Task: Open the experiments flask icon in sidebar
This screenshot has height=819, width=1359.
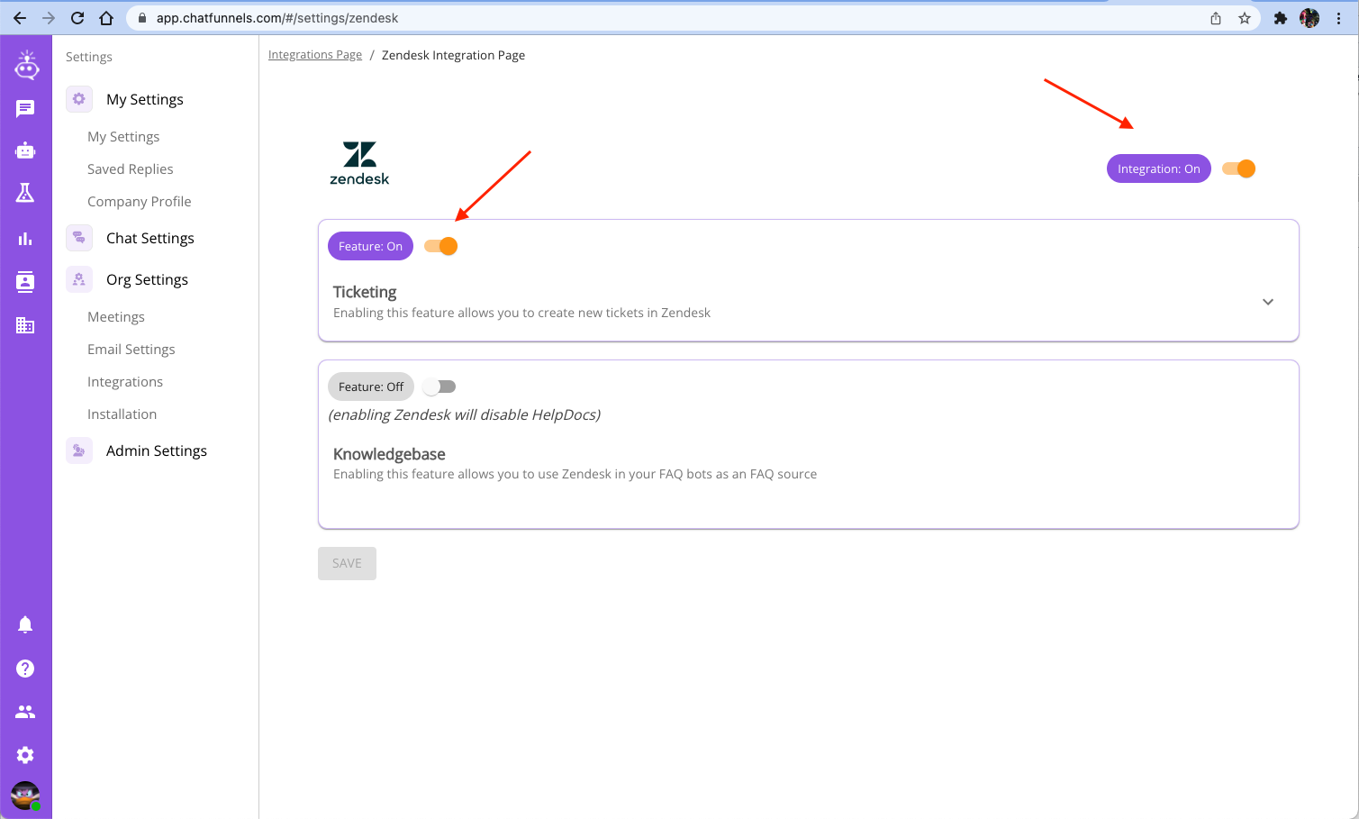Action: (x=25, y=192)
